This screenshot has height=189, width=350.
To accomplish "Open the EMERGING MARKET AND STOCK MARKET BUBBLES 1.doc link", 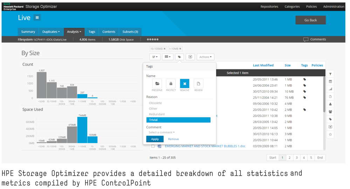I will tap(205, 146).
